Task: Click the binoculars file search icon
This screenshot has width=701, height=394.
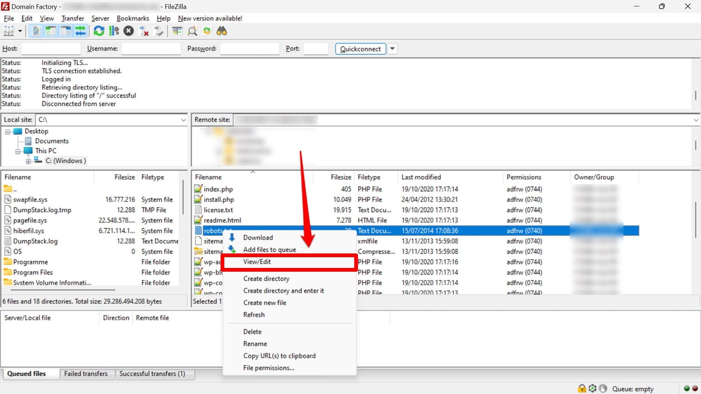Action: point(222,31)
